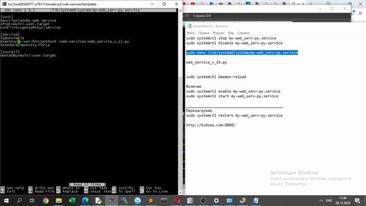Open Microsoft Edge from the taskbar
Image resolution: width=366 pixels, height=206 pixels.
85,200
